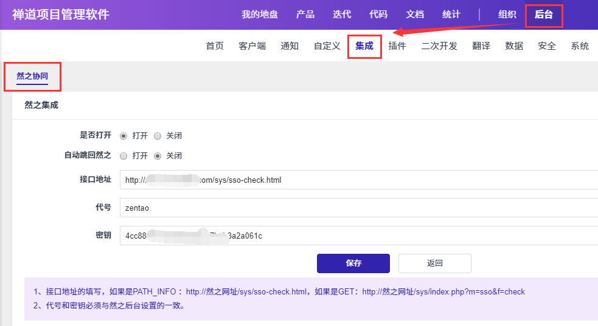This screenshot has height=326, width=598.
Task: Select the 二次开发 sub-menu tab
Action: [439, 46]
